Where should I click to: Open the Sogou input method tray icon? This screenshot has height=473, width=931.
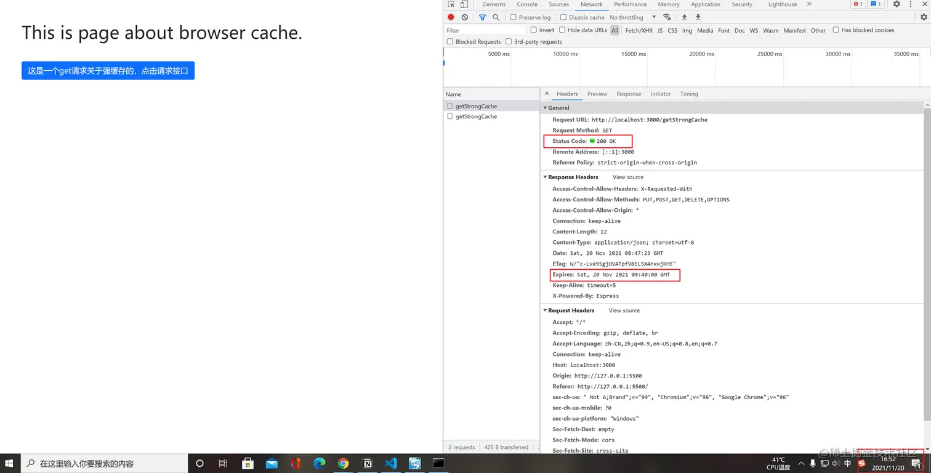click(x=862, y=464)
